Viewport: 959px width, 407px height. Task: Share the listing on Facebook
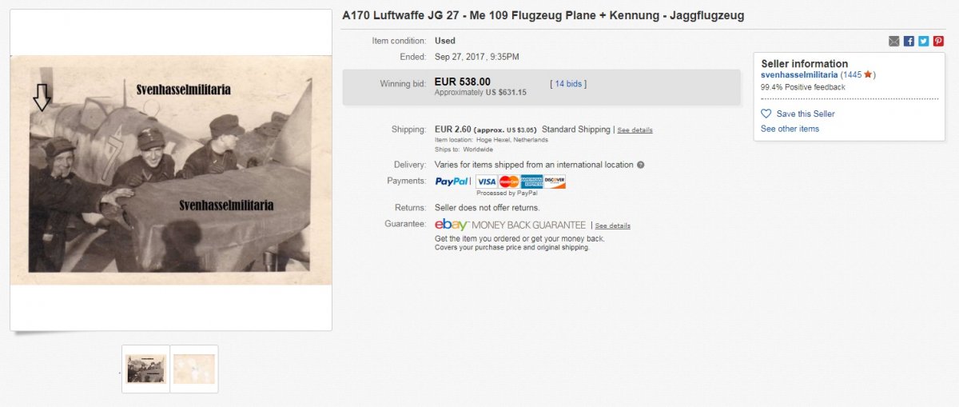pyautogui.click(x=909, y=42)
